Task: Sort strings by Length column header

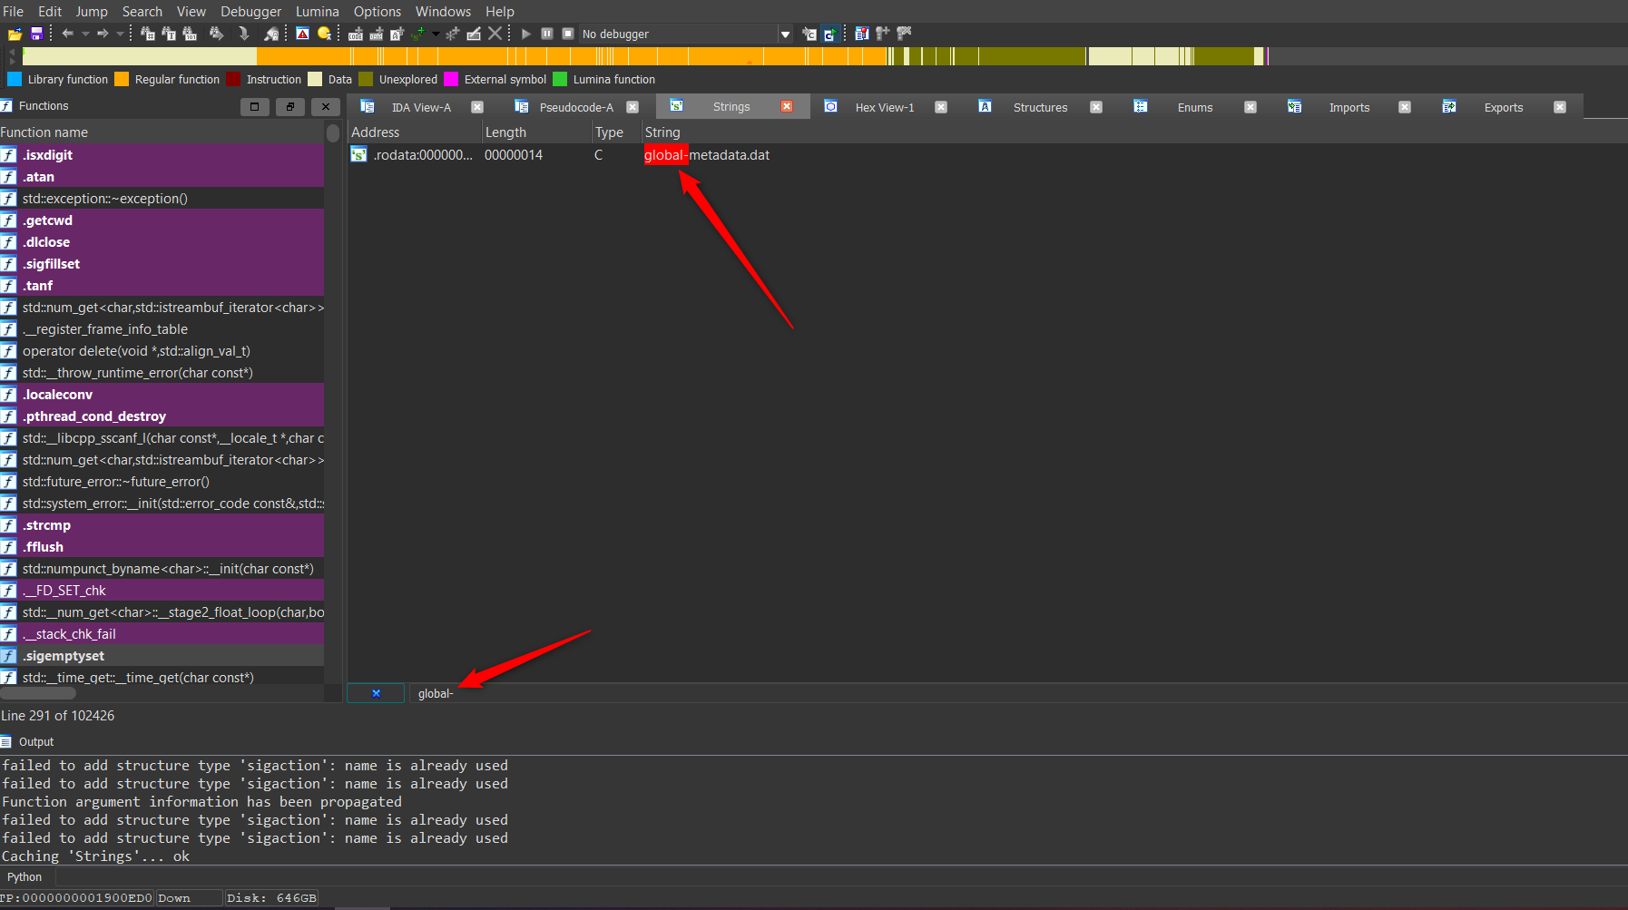Action: pyautogui.click(x=536, y=132)
